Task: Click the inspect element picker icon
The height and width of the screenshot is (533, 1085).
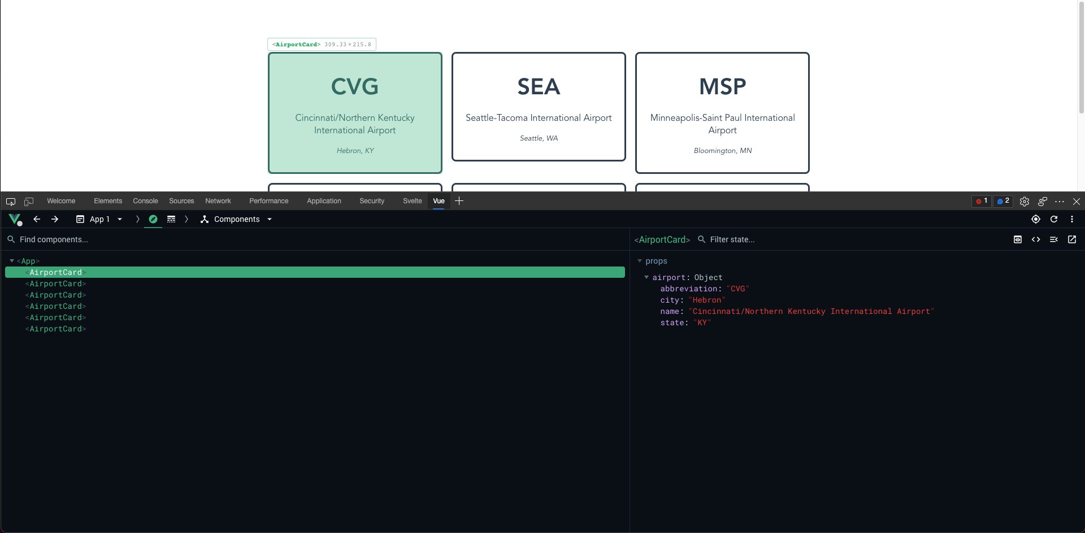Action: pyautogui.click(x=11, y=202)
